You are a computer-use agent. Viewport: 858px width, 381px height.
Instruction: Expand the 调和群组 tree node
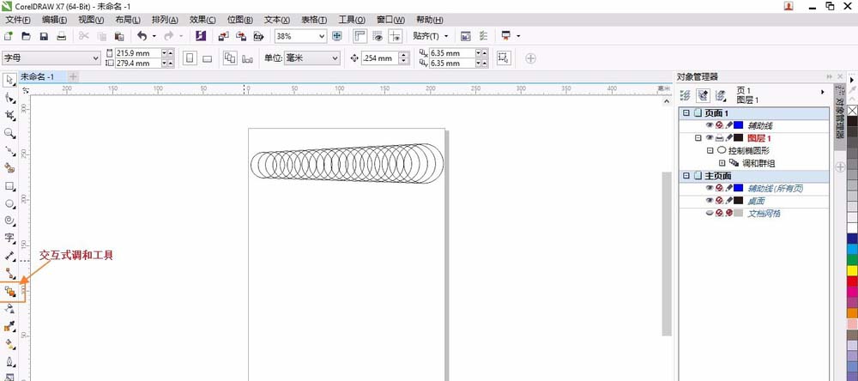722,162
